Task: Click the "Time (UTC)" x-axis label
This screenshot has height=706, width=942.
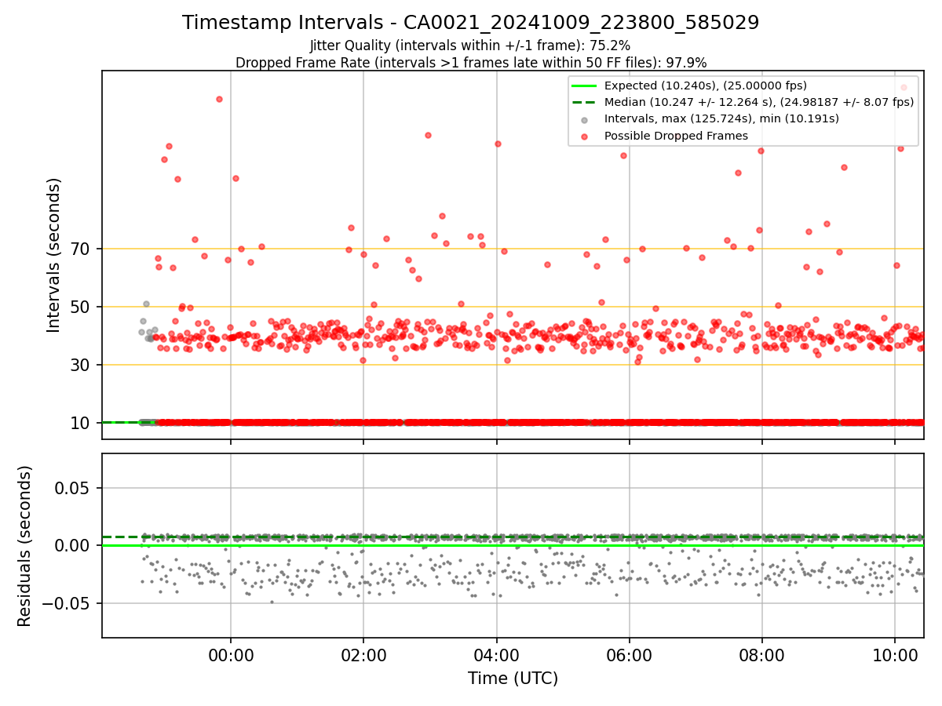Action: (513, 679)
